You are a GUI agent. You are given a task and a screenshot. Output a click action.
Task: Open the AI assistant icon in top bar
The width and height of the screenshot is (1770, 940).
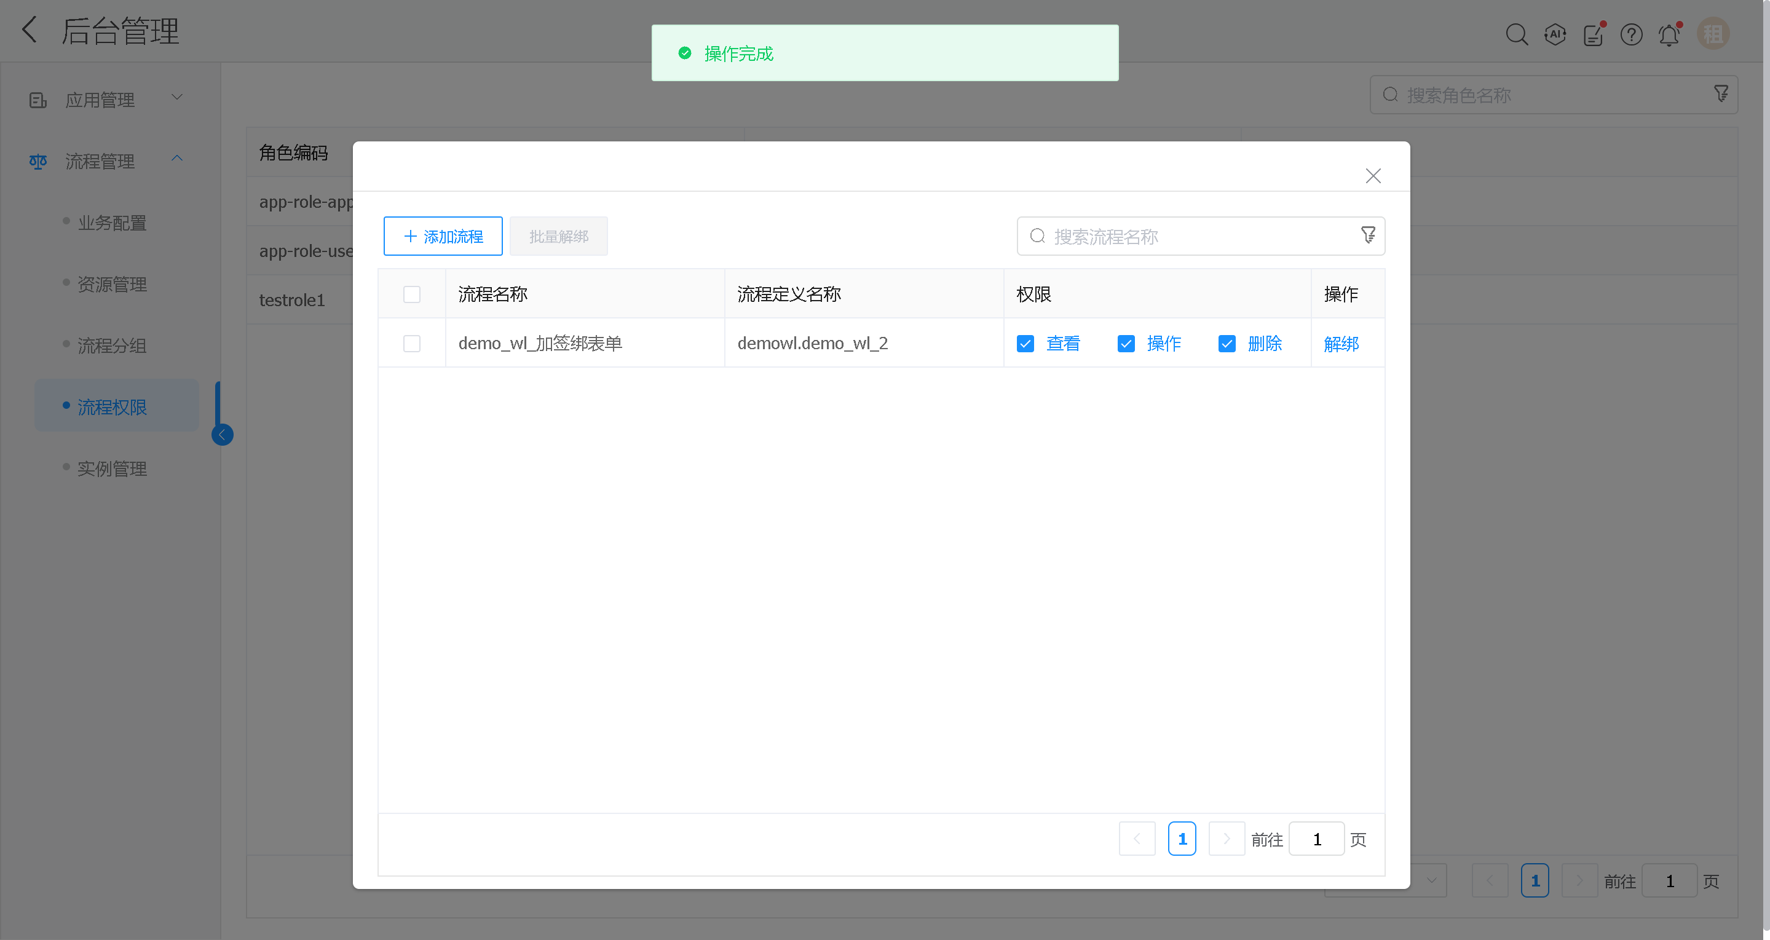tap(1555, 34)
